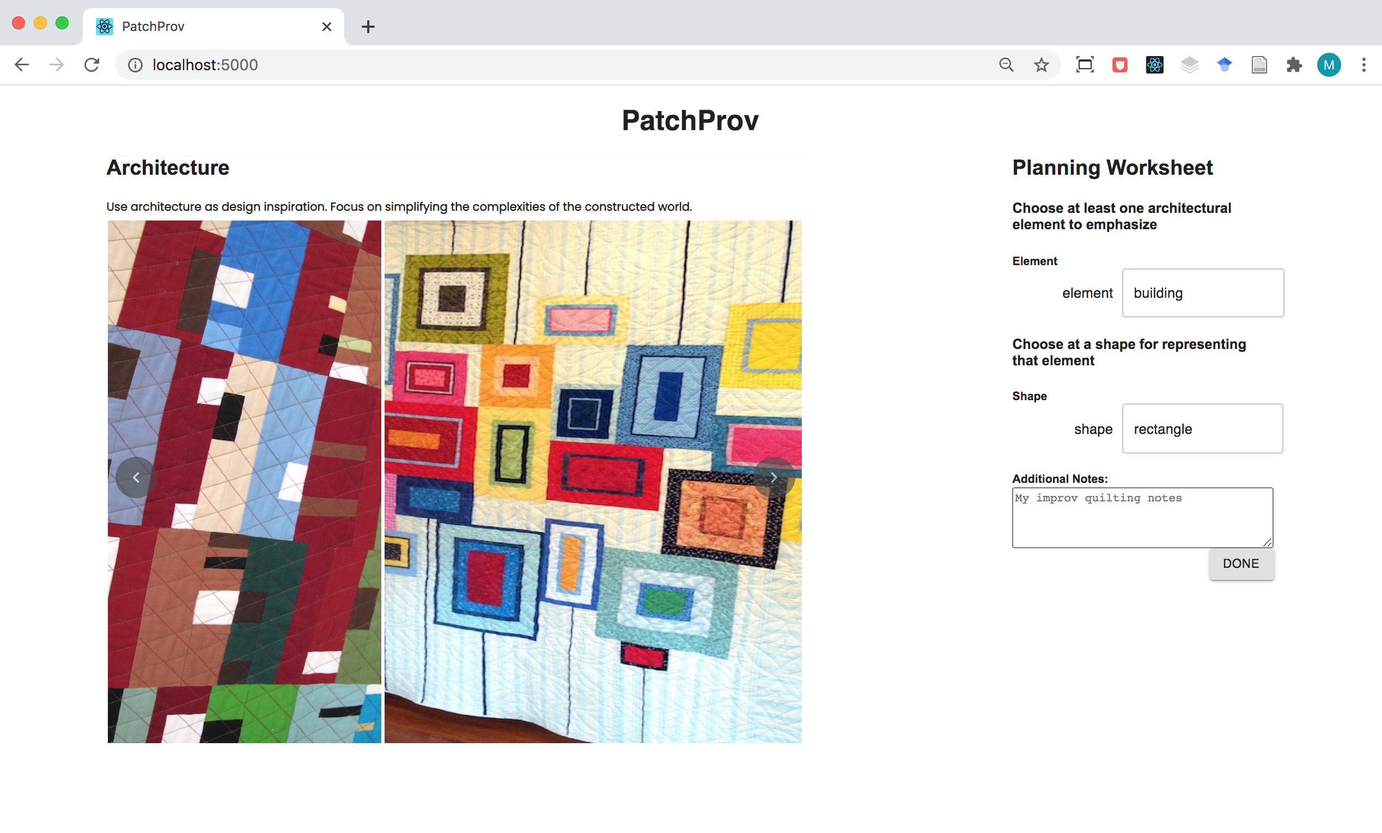Viewport: 1382px width, 833px height.
Task: Bookmark this page with the star icon
Action: pyautogui.click(x=1041, y=65)
